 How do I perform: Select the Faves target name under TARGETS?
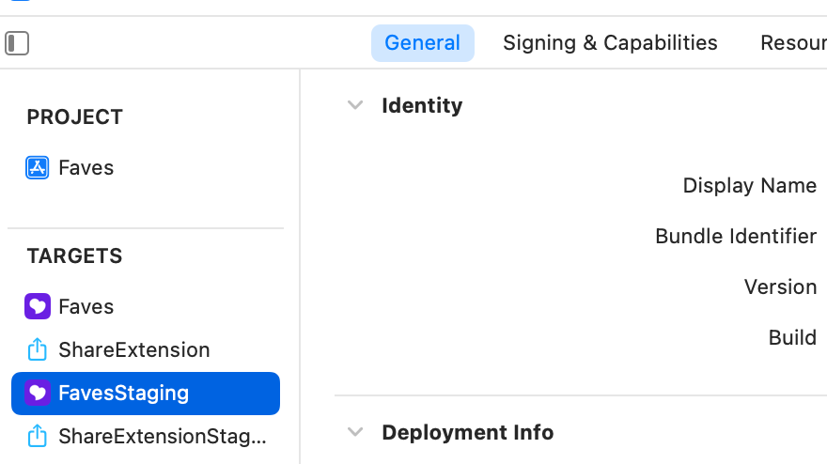pyautogui.click(x=86, y=307)
